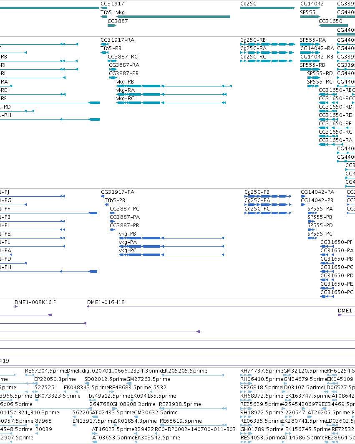Click the SD02012.5prime EST label
355x444 pixels.
pyautogui.click(x=106, y=379)
